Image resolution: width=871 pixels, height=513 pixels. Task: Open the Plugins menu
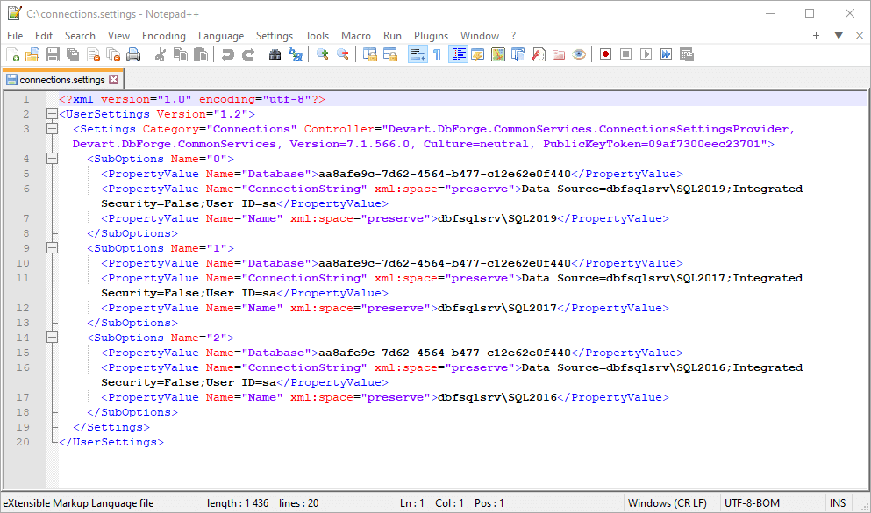(x=431, y=36)
